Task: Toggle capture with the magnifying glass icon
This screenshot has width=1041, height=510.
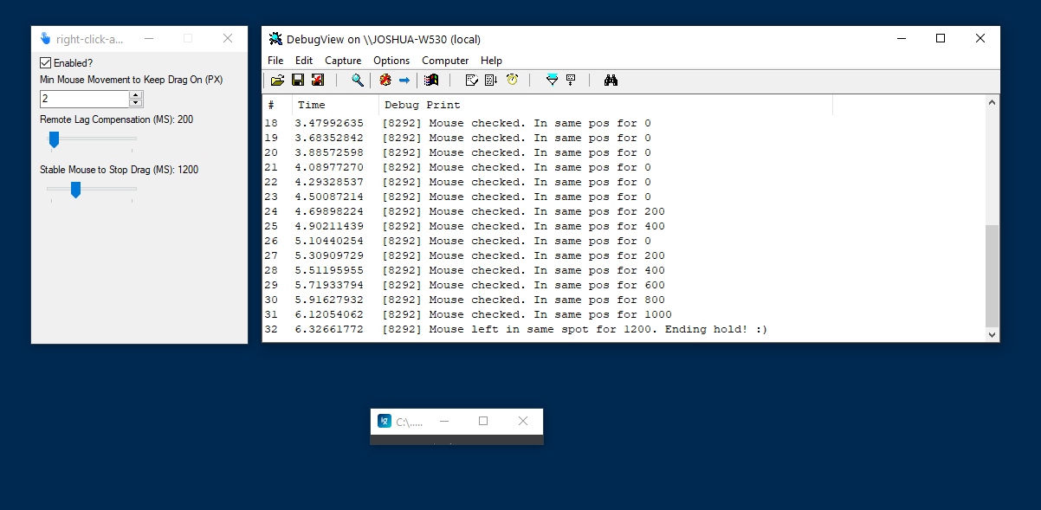Action: click(x=357, y=81)
